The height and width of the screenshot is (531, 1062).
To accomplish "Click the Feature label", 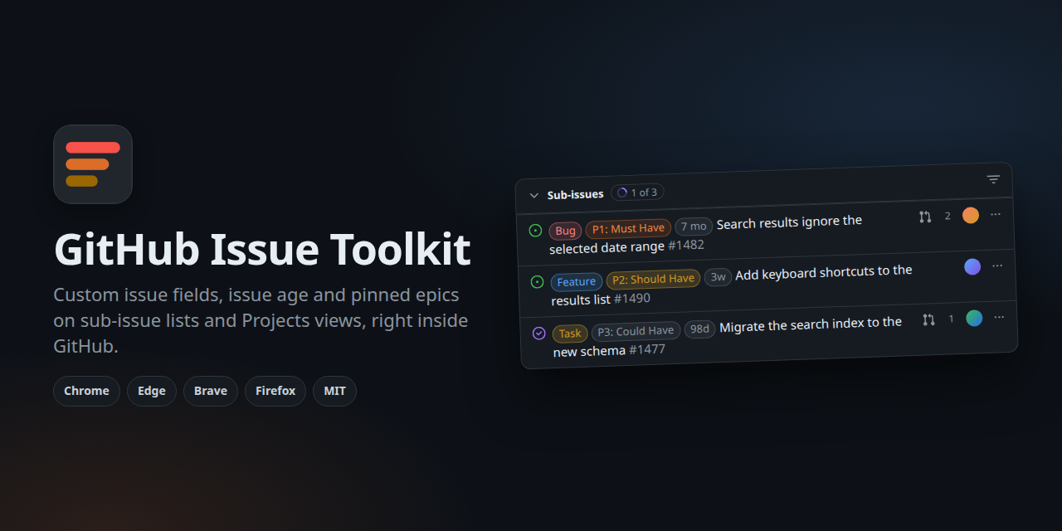I will coord(577,282).
